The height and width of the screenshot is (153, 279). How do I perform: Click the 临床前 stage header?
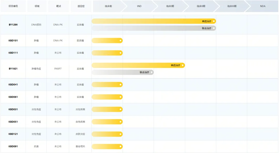[x=108, y=6]
